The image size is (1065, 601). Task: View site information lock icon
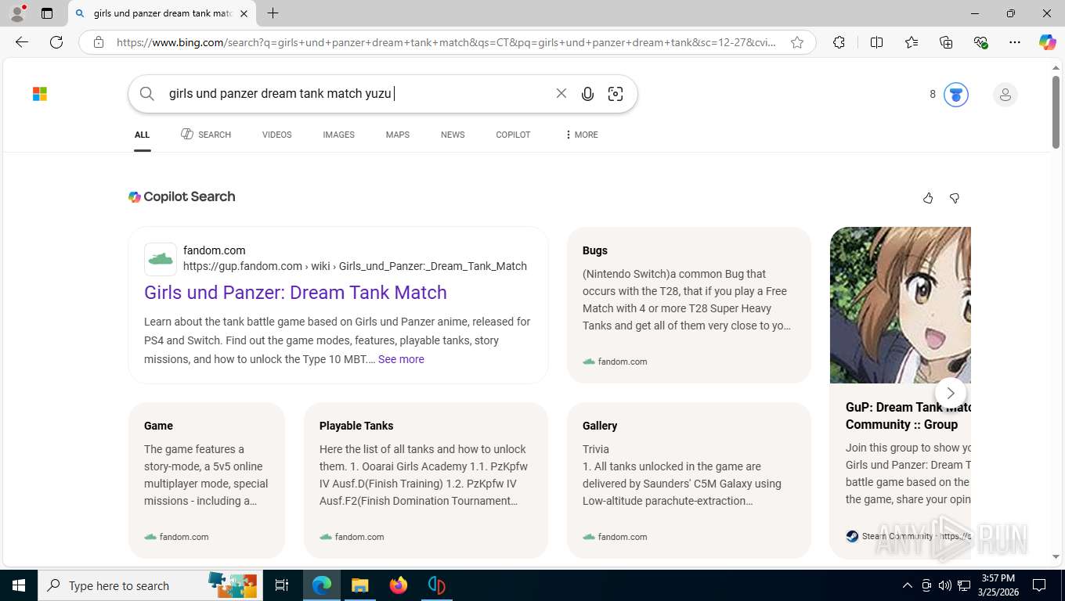(99, 42)
